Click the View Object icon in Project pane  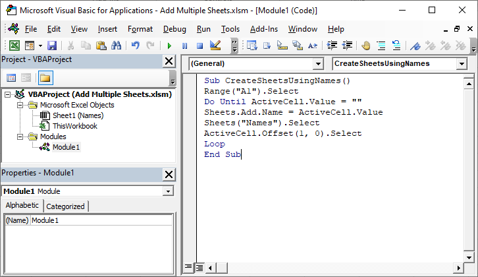point(26,78)
